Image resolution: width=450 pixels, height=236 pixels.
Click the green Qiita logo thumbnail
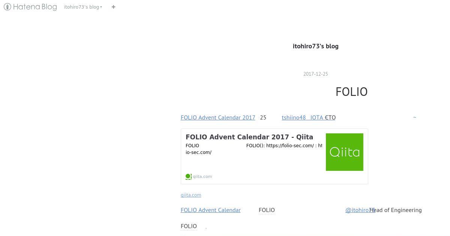[344, 152]
